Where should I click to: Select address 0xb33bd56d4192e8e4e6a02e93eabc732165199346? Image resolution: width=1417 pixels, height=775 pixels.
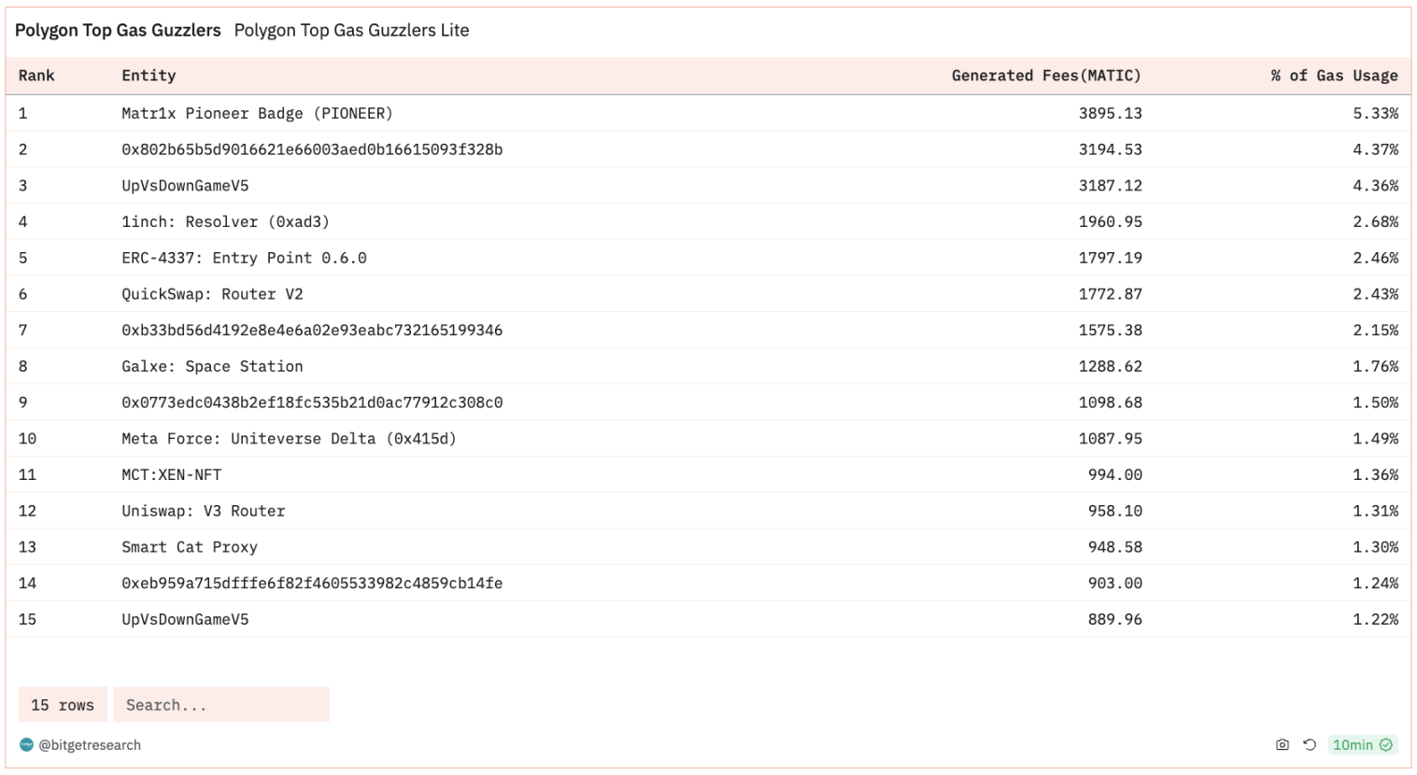[x=312, y=330]
